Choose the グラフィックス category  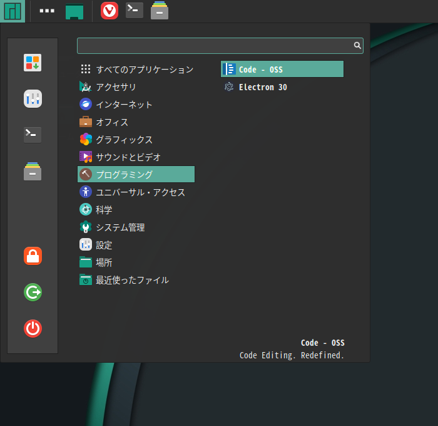[136, 139]
